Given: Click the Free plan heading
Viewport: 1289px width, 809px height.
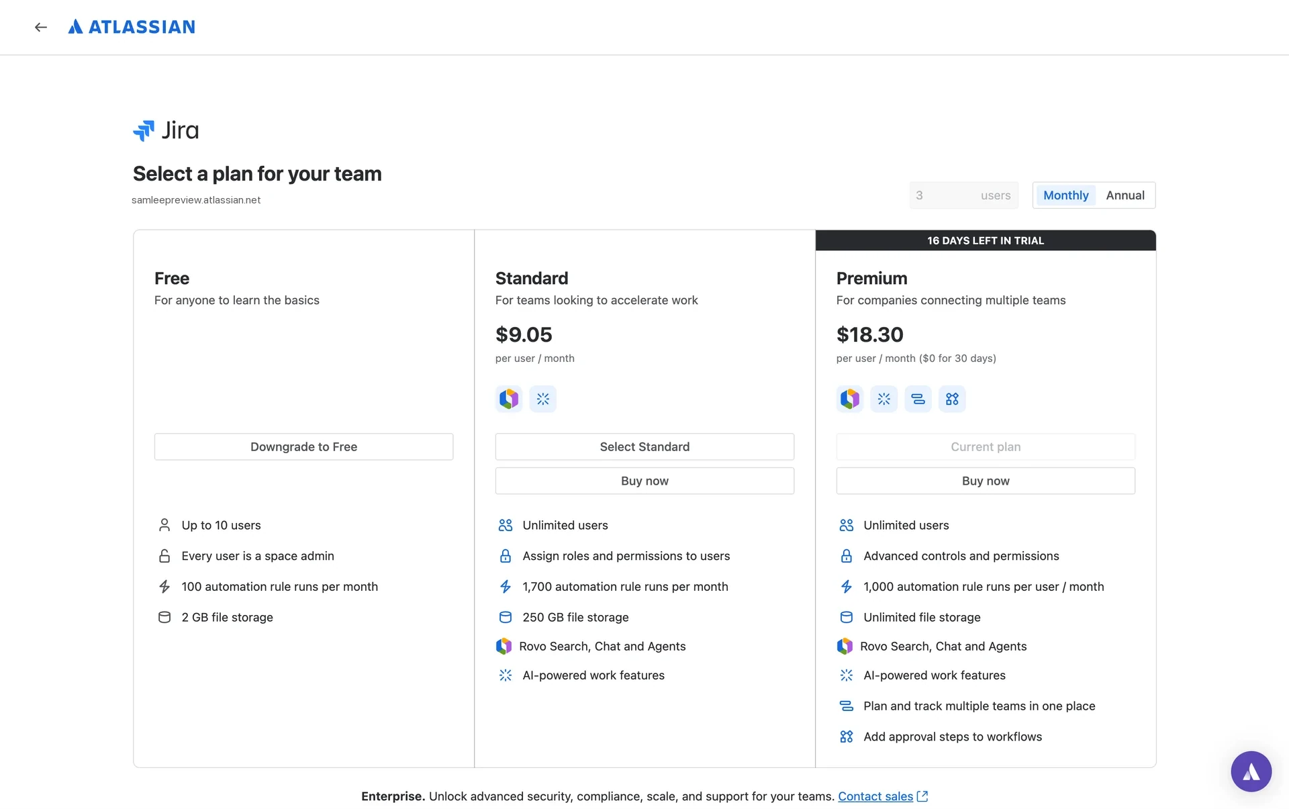Looking at the screenshot, I should [x=172, y=278].
